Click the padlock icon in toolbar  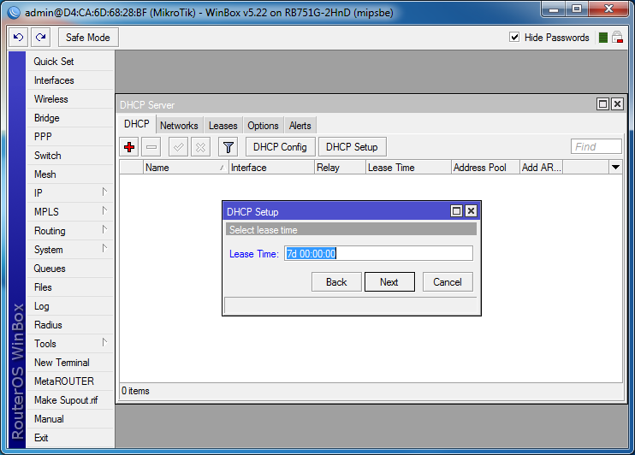[617, 38]
